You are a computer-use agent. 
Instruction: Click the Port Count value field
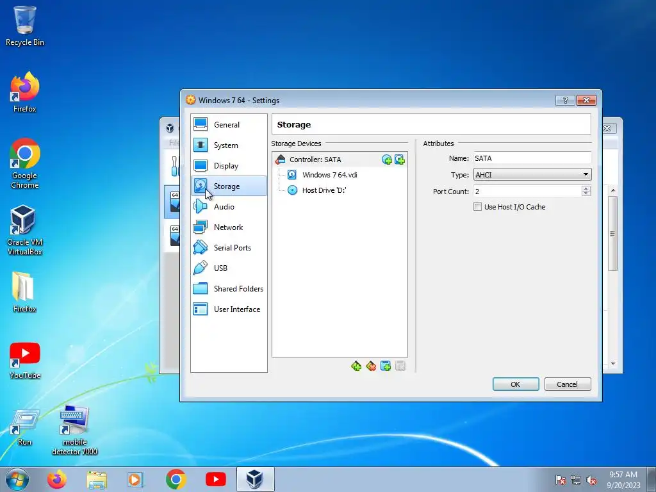[x=527, y=191]
